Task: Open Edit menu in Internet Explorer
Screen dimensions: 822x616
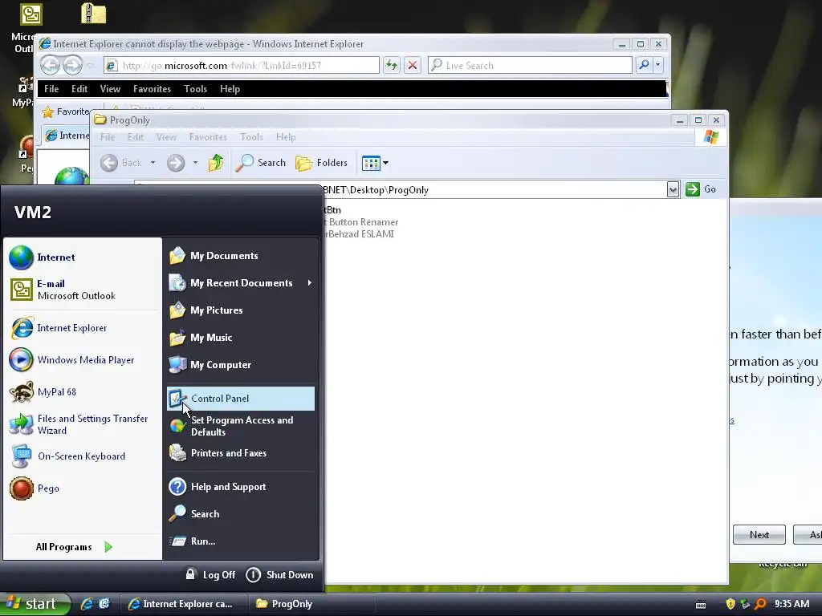Action: coord(79,89)
